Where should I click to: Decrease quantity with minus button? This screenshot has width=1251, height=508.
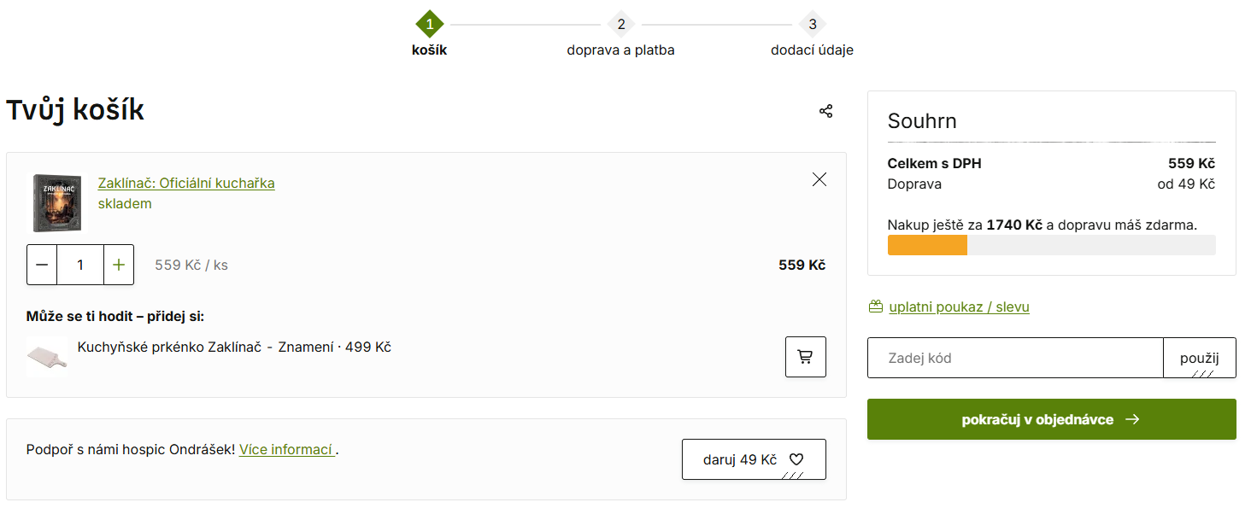coord(42,265)
